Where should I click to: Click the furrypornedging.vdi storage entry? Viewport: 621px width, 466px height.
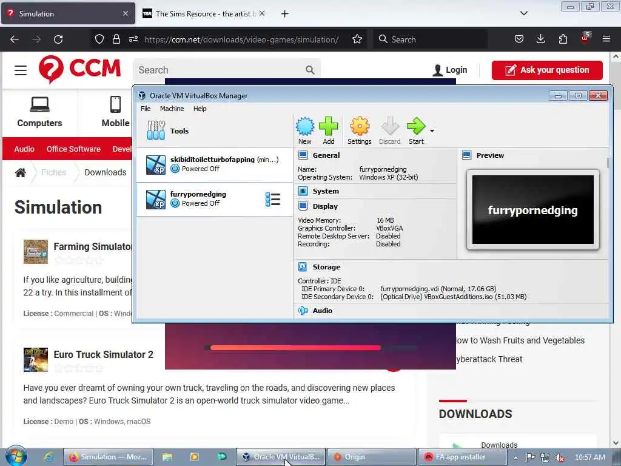coord(438,289)
